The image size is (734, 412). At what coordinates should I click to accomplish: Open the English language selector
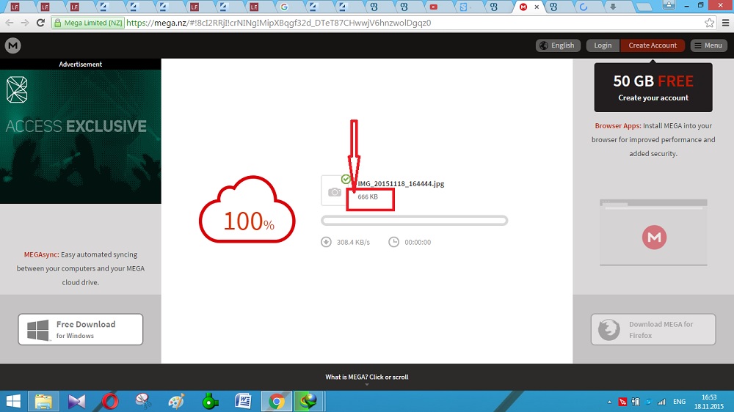558,45
